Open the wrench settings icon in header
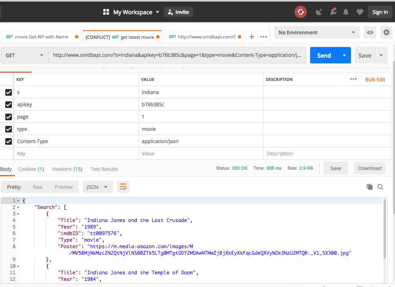 (333, 11)
